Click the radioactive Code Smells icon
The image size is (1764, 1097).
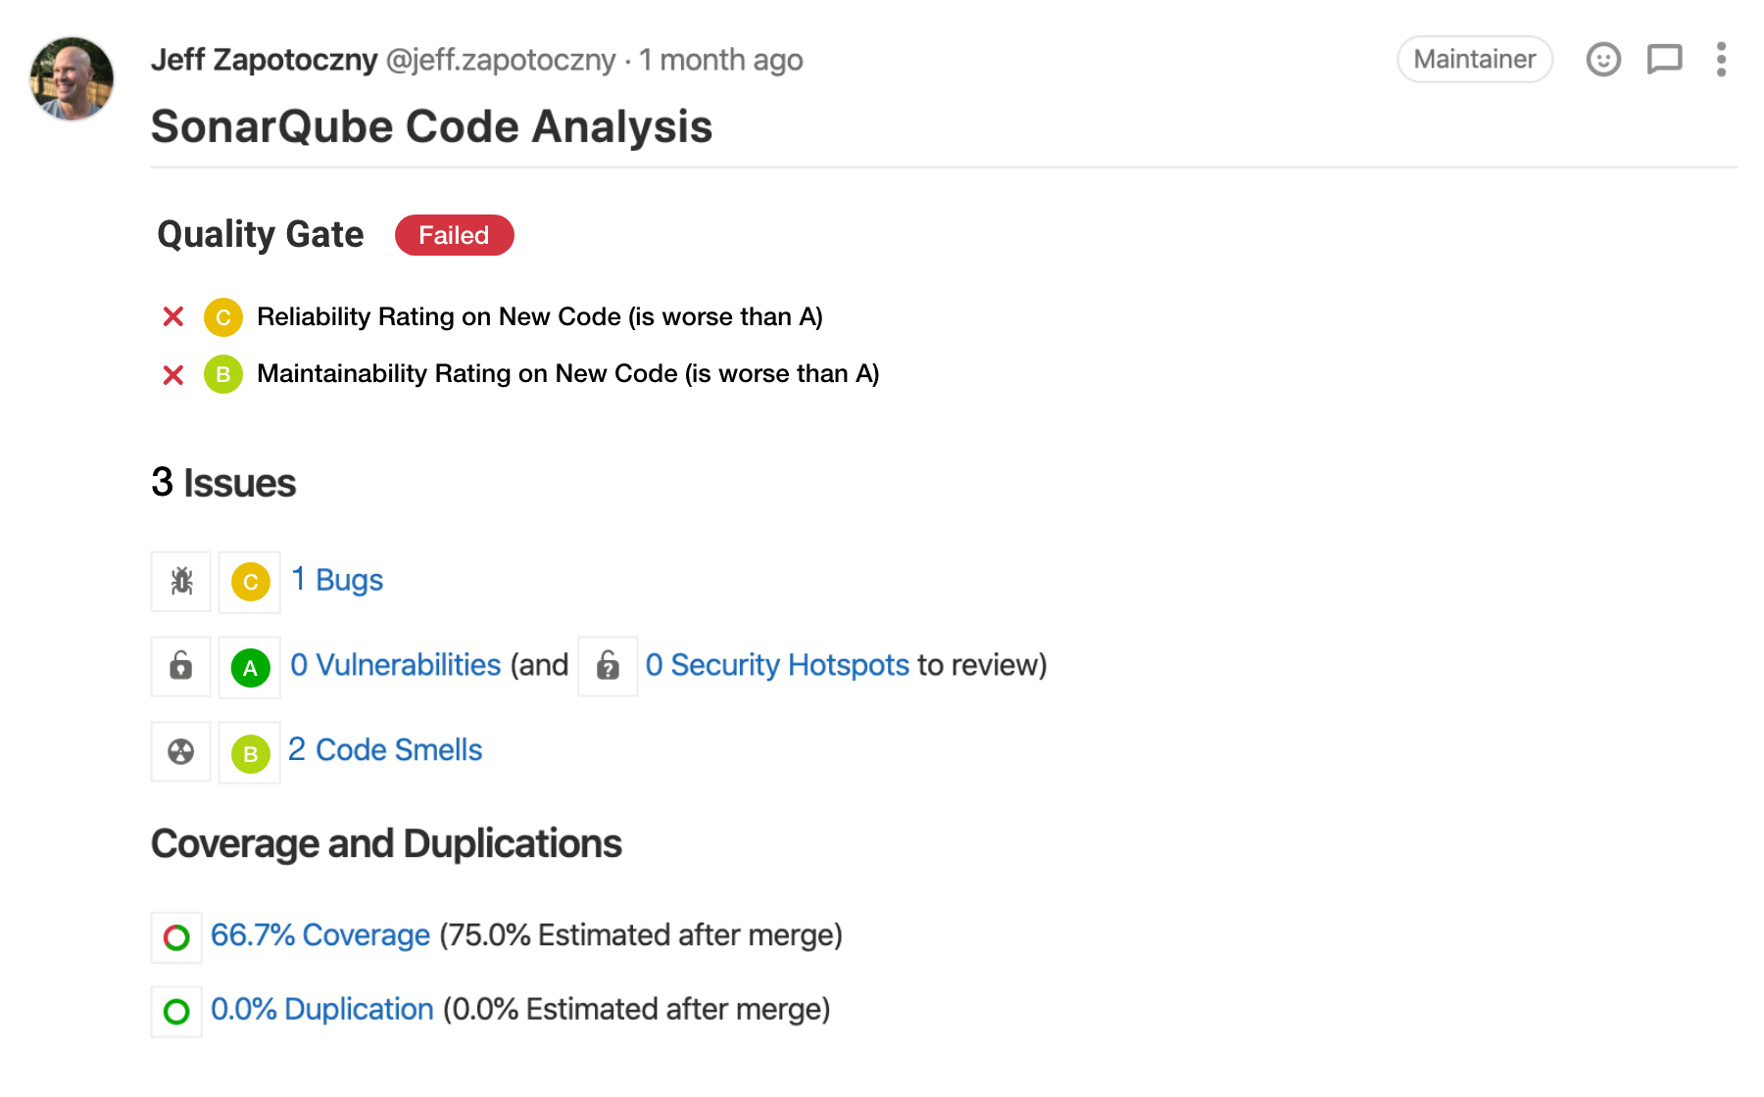(x=180, y=751)
